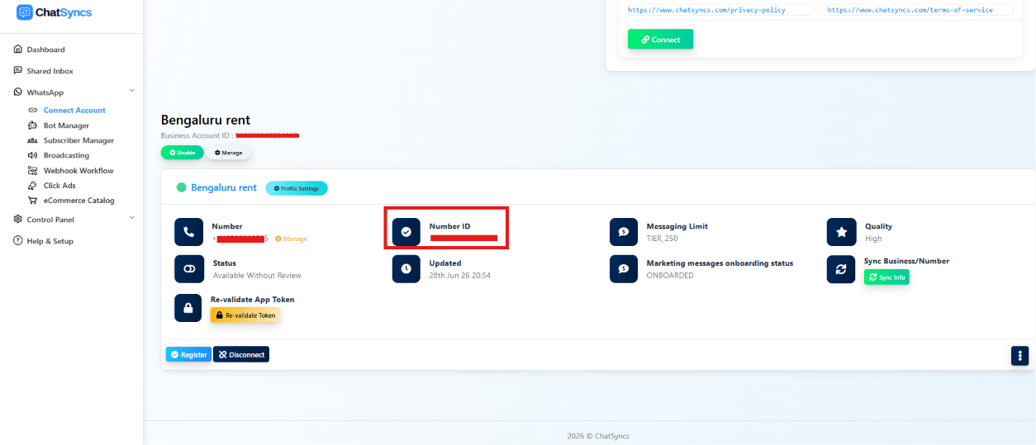Open eCommerce Catalog menu item
This screenshot has width=1036, height=445.
click(78, 201)
